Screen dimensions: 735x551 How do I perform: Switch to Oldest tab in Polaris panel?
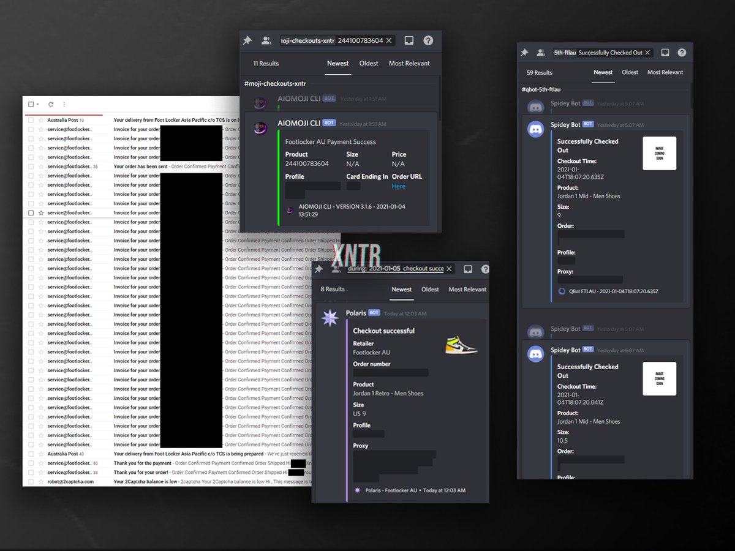pos(430,290)
